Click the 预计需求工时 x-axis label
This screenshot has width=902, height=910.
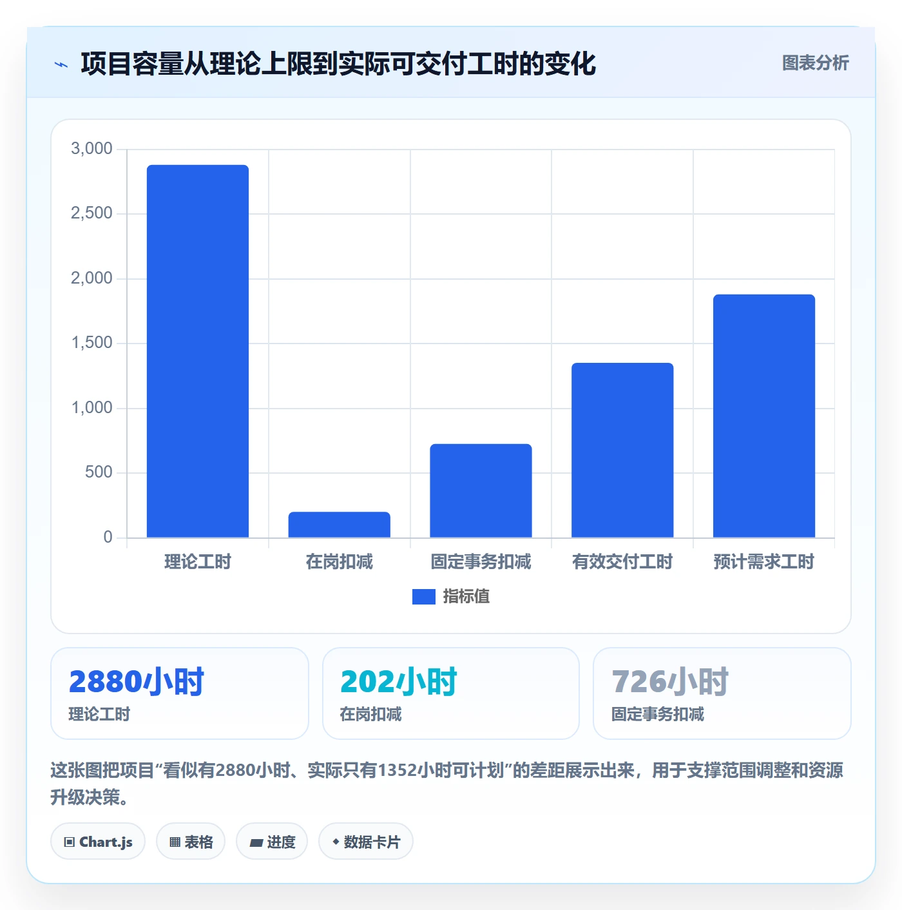point(764,562)
